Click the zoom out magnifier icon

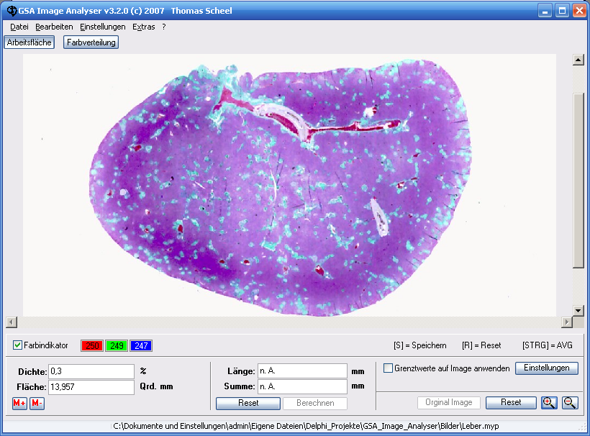coord(570,402)
